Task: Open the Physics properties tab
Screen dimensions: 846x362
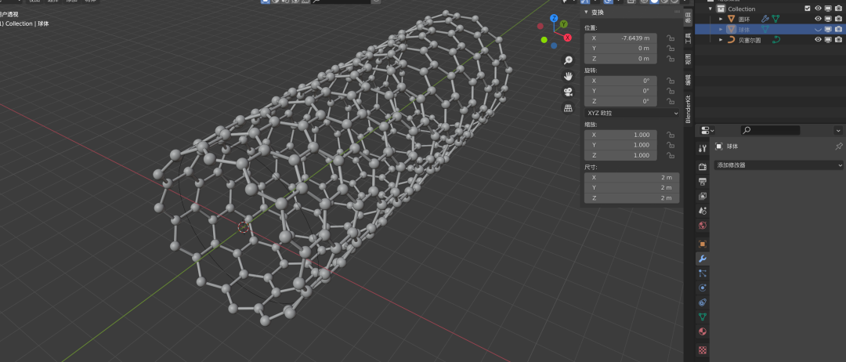Action: [702, 288]
